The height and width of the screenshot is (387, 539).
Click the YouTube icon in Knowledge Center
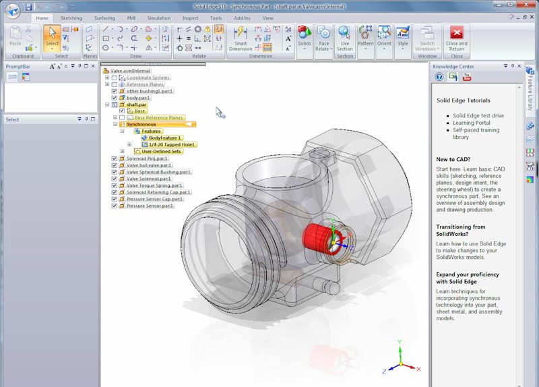click(467, 77)
